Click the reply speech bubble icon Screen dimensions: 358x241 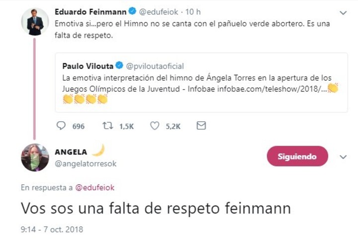click(62, 126)
